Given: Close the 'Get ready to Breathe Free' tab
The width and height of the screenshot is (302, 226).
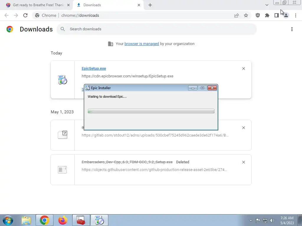Looking at the screenshot, I should [x=68, y=5].
